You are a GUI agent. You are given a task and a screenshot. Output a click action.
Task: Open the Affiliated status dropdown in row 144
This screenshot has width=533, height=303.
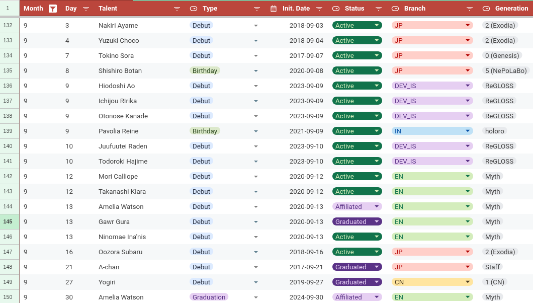coord(376,206)
